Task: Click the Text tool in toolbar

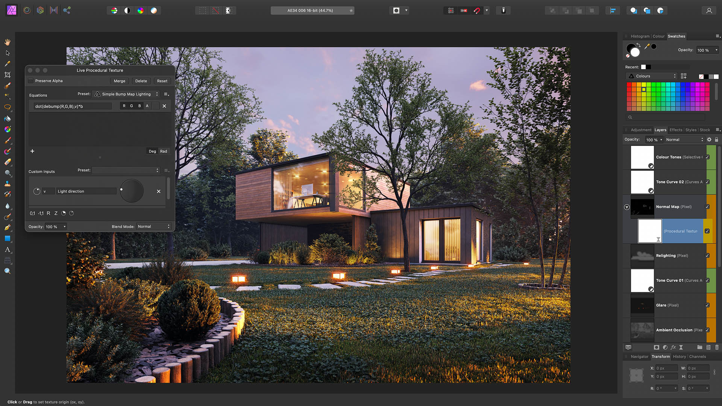Action: (8, 249)
